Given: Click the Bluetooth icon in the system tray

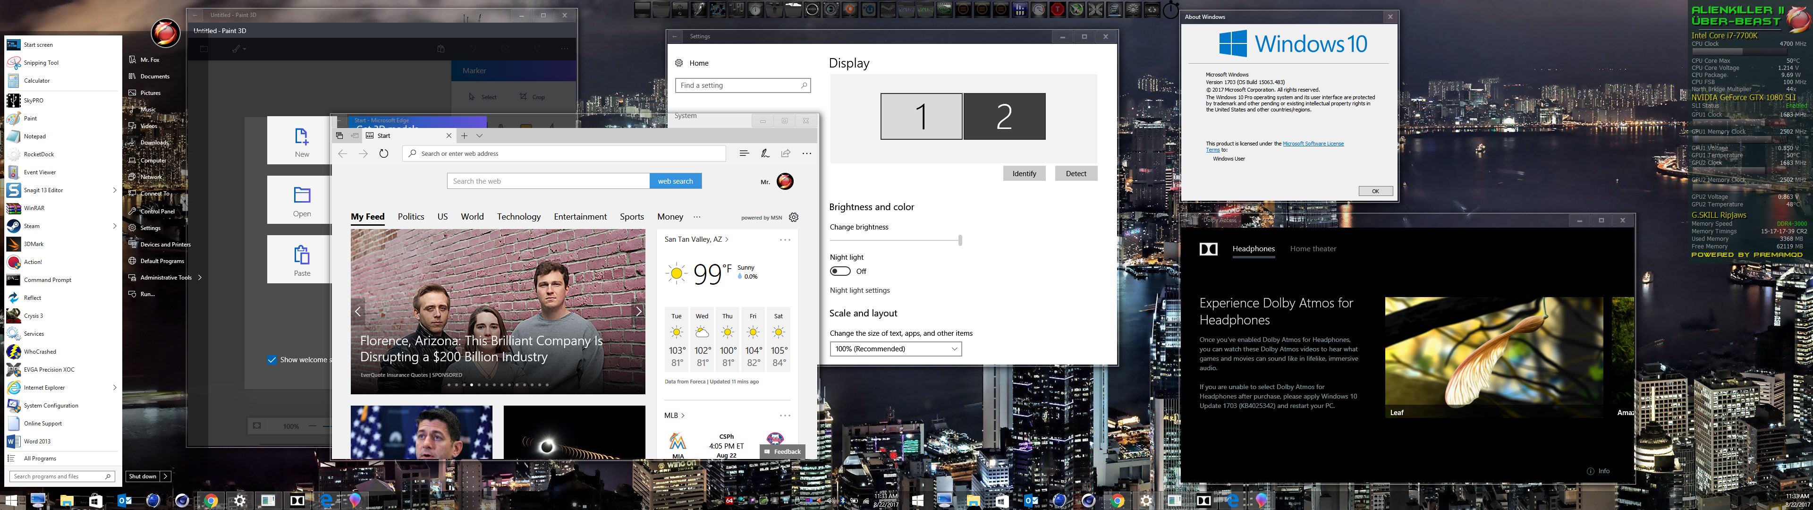Looking at the screenshot, I should pyautogui.click(x=842, y=501).
